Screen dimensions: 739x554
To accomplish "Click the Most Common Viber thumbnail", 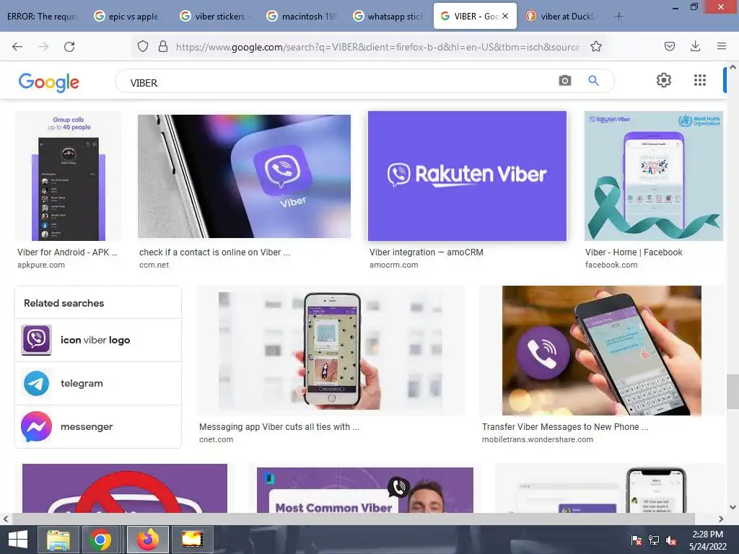I will pos(364,490).
